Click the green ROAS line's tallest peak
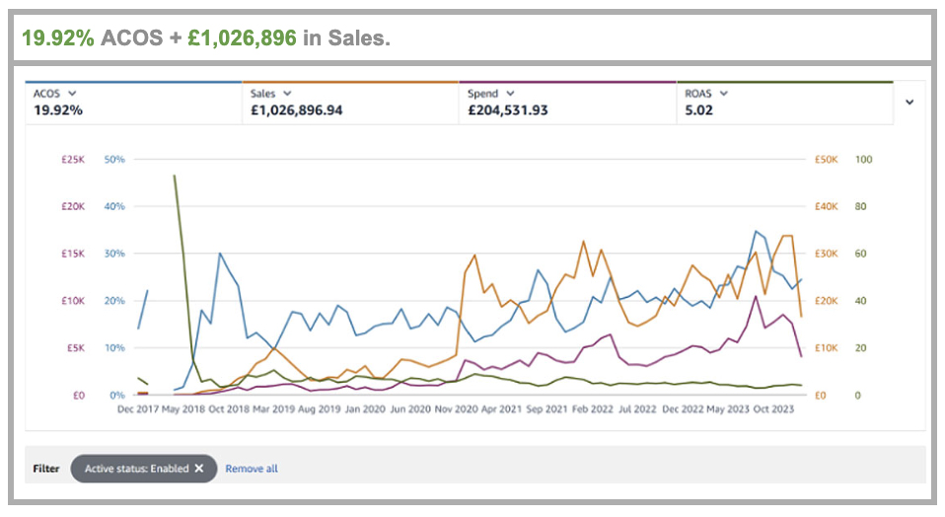This screenshot has height=517, width=945. coord(175,176)
